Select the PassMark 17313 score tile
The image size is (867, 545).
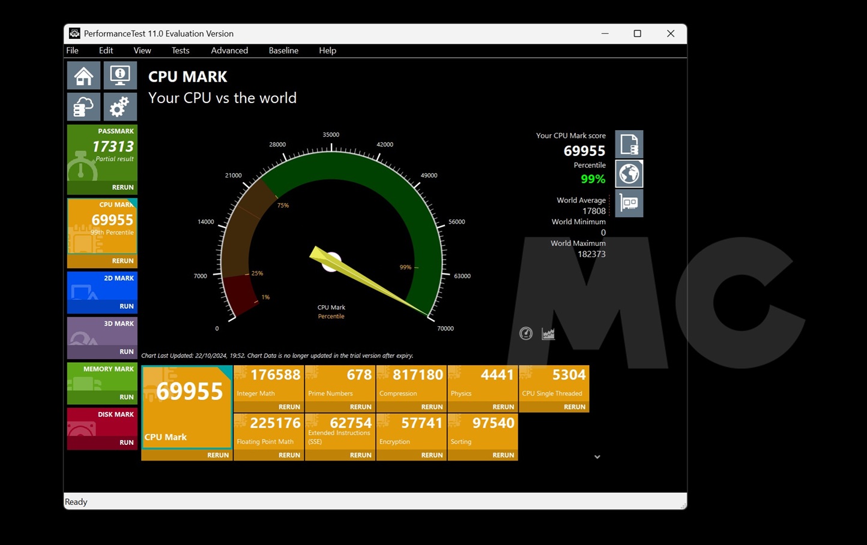[102, 153]
